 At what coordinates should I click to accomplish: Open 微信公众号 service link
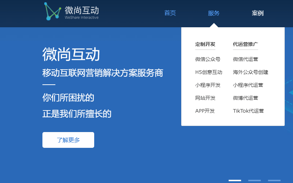[x=208, y=59]
